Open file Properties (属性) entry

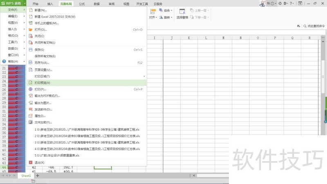click(x=87, y=116)
